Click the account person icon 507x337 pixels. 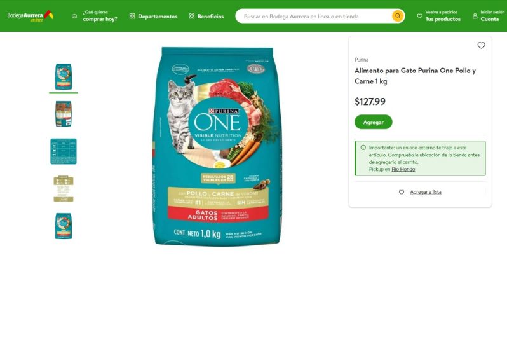(475, 16)
